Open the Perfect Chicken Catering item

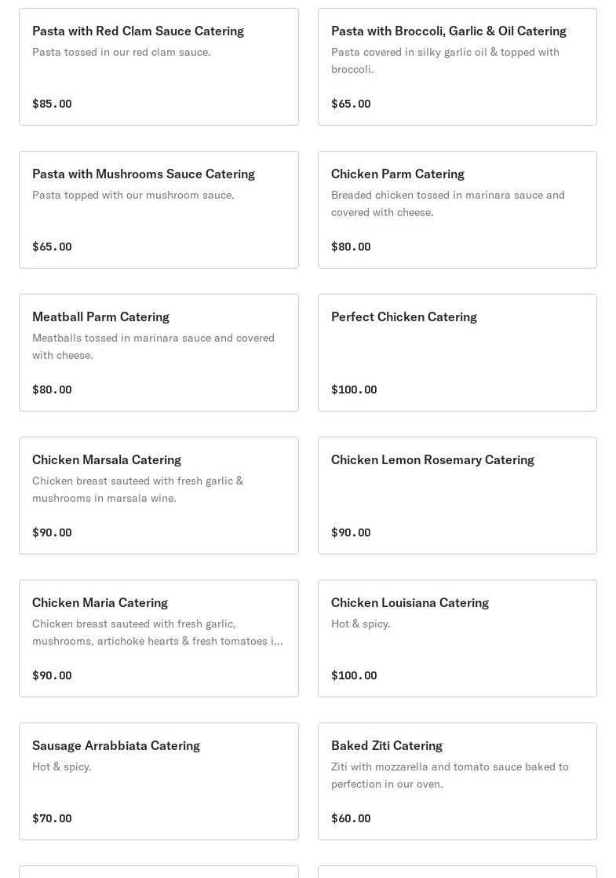coord(457,353)
